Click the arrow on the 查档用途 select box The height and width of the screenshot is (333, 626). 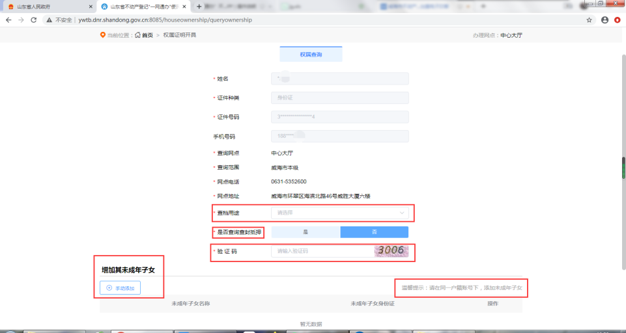pyautogui.click(x=401, y=213)
